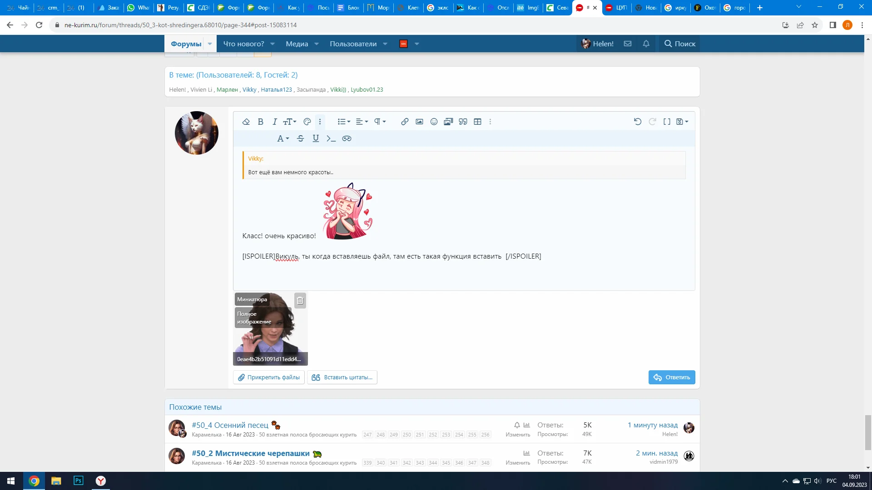Toggle bold formatting in the editor
This screenshot has height=490, width=872.
pyautogui.click(x=260, y=122)
